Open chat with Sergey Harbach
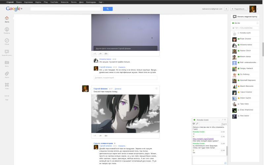Viewport: 264px width, 165px height. click(245, 69)
